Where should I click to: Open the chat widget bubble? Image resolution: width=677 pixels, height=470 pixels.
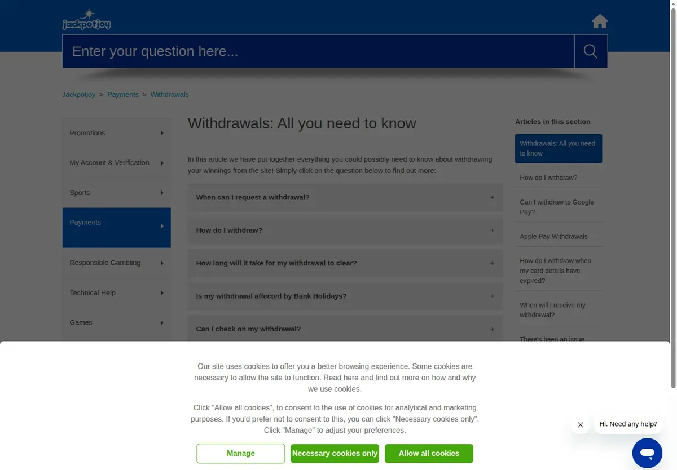pos(647,453)
